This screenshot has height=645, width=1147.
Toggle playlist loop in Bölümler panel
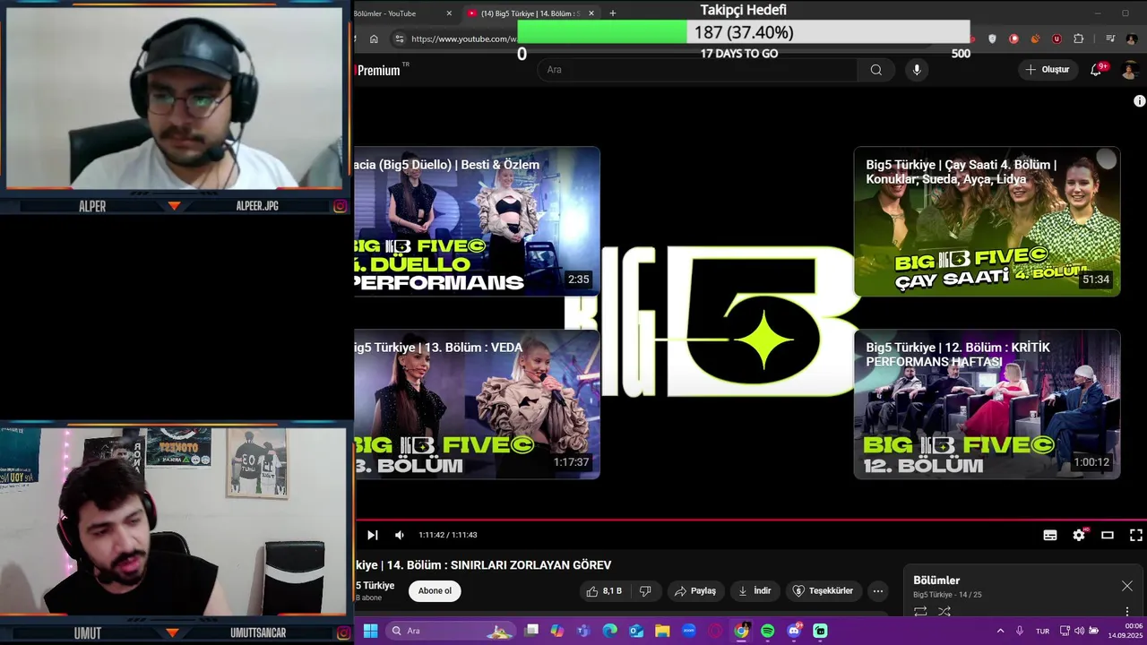point(920,612)
